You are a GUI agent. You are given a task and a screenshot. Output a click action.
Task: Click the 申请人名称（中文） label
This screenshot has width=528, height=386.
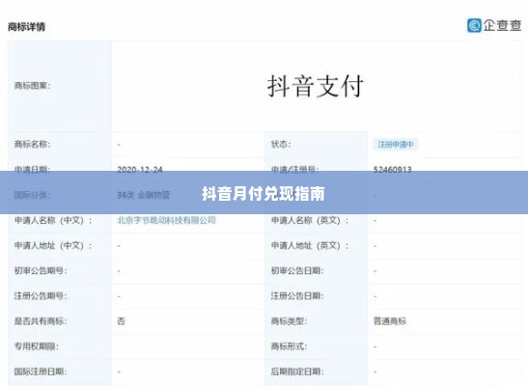[53, 220]
